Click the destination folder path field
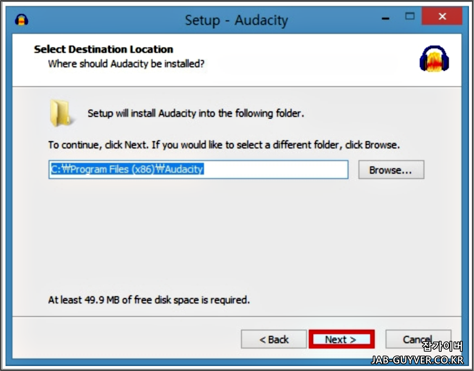The image size is (474, 371). pos(199,169)
